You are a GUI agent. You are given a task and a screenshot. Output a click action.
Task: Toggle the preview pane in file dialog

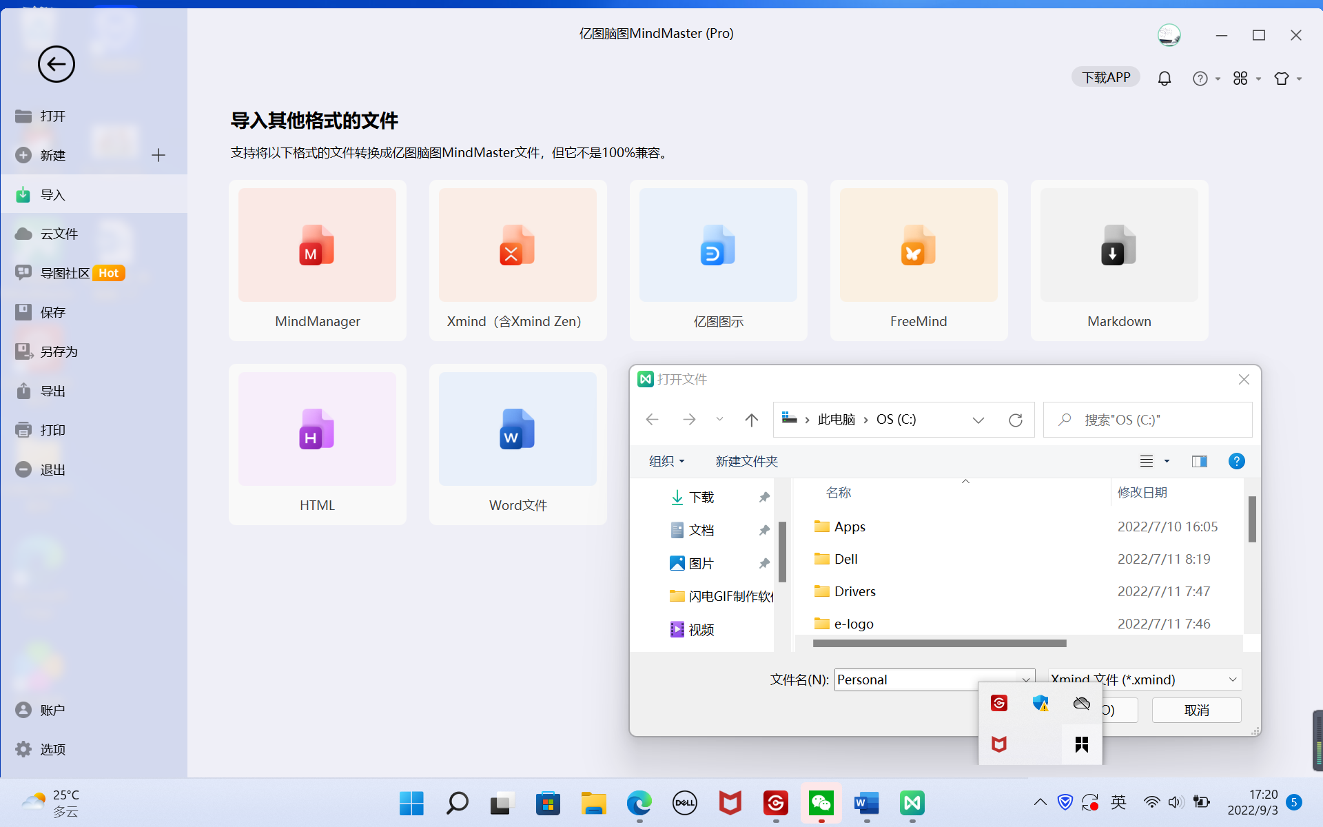tap(1199, 461)
